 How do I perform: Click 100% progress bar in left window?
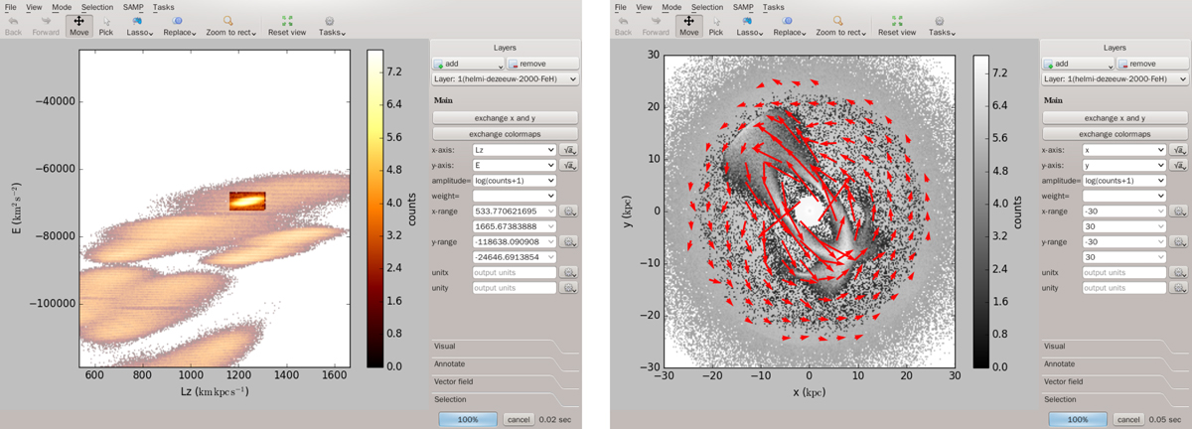click(468, 420)
